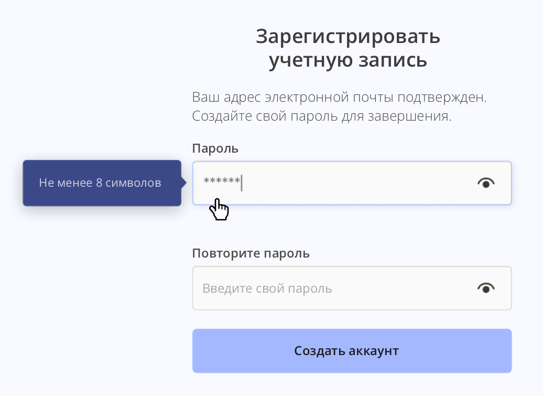Viewport: 543px width, 396px height.
Task: Click the word учетную запись in the title
Action: point(348,60)
